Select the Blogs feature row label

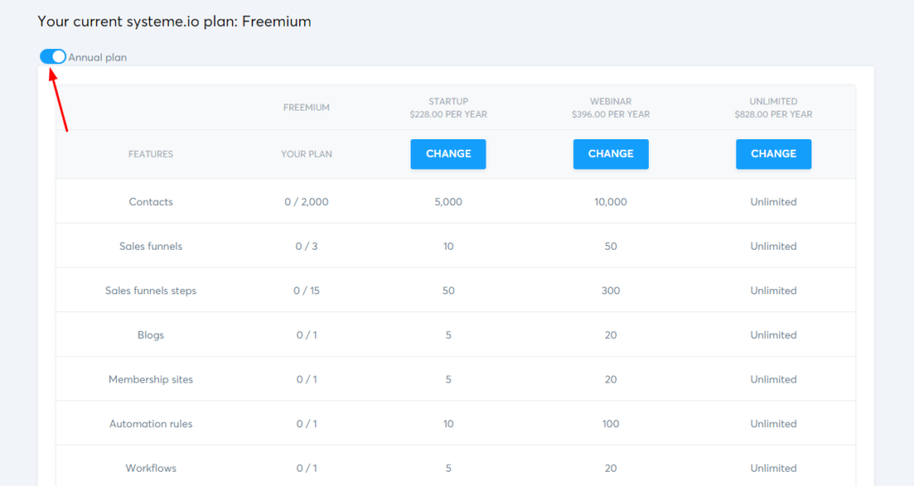(x=151, y=335)
